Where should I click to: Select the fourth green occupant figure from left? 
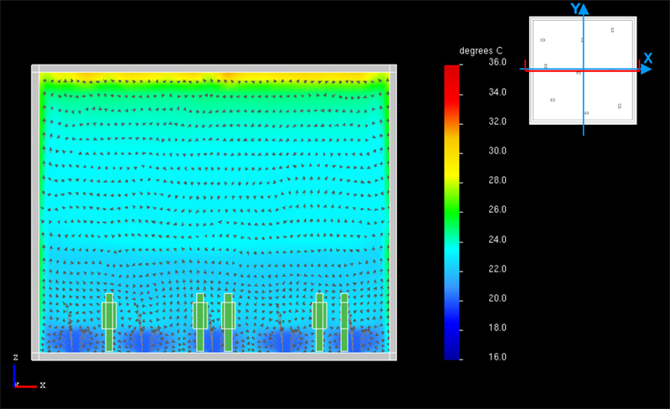(320, 323)
